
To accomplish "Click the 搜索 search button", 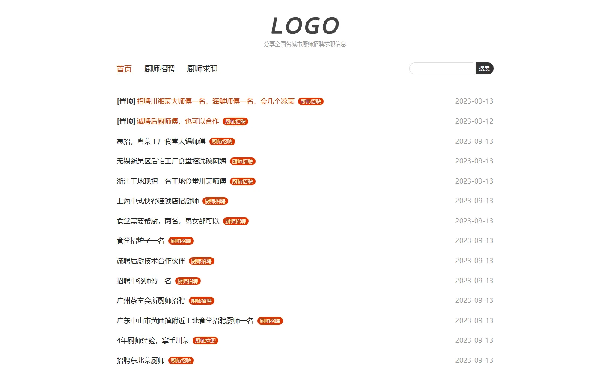I will click(485, 68).
